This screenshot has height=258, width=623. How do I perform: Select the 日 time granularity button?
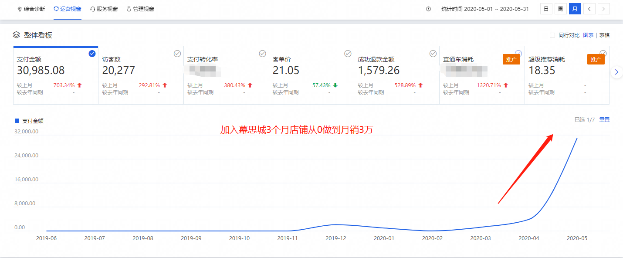(546, 9)
